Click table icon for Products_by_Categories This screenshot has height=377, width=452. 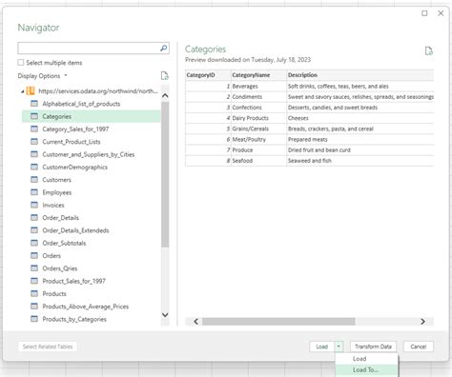[34, 319]
